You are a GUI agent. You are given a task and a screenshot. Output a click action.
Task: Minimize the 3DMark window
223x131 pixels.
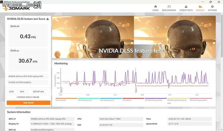(202, 2)
